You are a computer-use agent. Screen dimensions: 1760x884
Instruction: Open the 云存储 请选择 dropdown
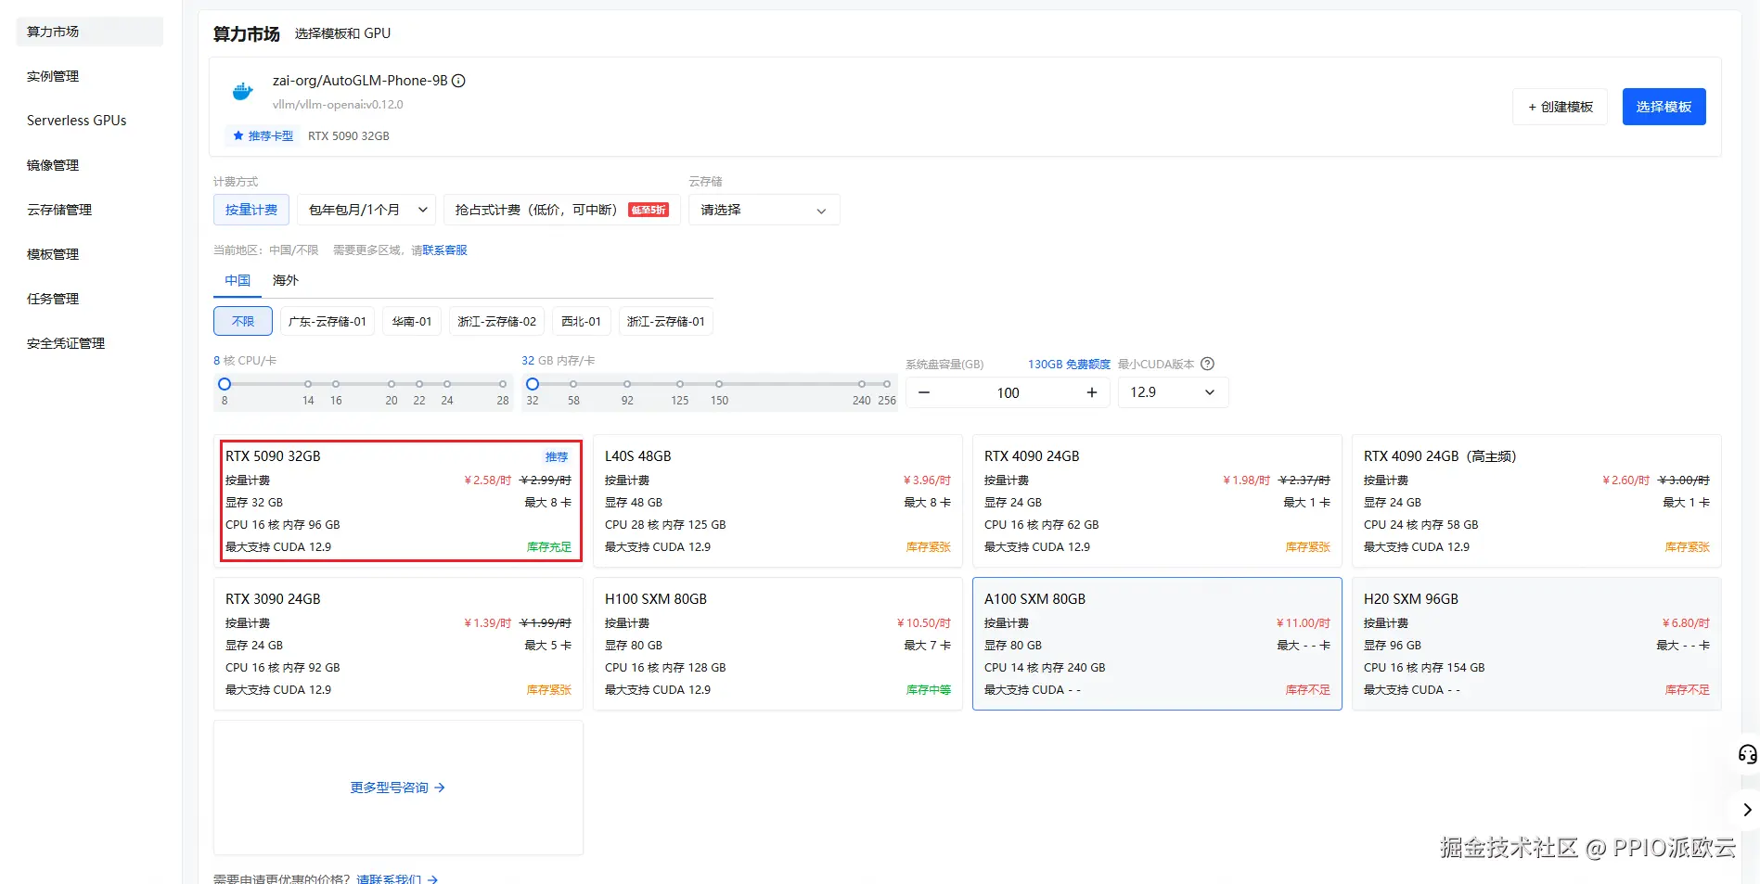coord(764,210)
